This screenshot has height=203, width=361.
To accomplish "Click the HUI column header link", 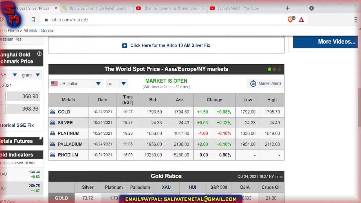I will [192, 187].
